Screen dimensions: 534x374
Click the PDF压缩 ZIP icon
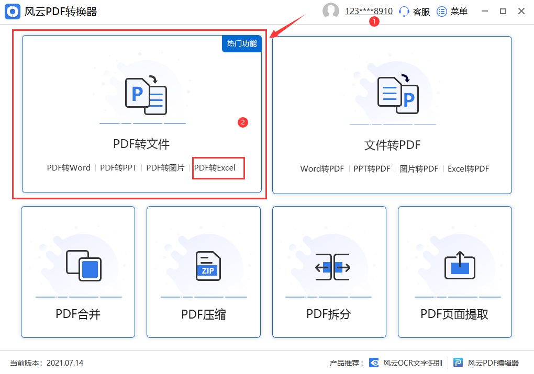tap(208, 266)
